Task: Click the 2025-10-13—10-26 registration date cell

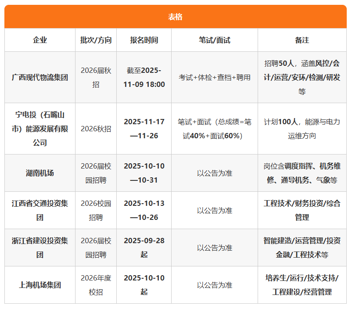Action: [x=144, y=210]
